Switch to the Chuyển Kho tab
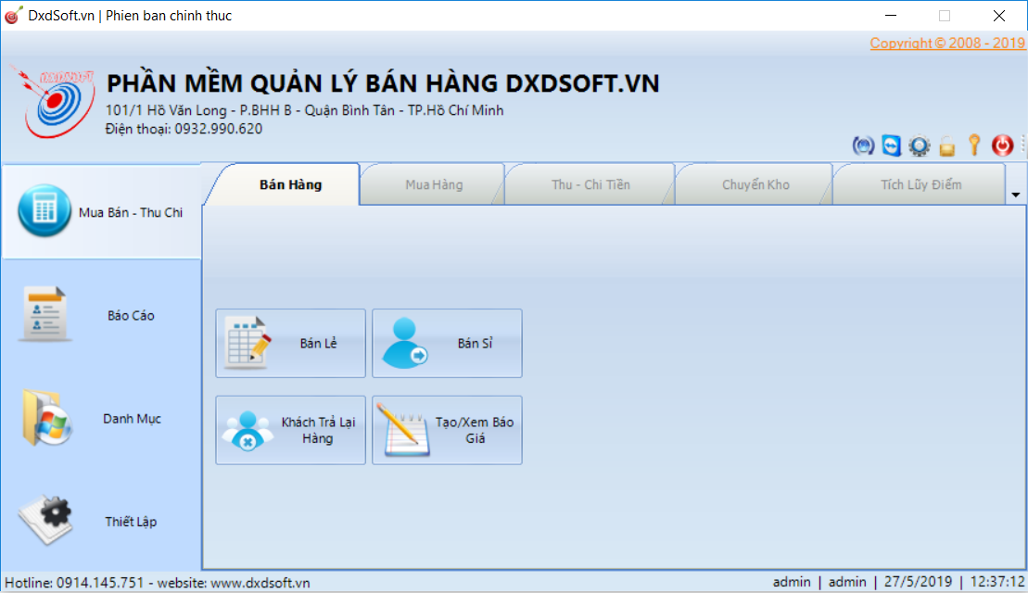Image resolution: width=1028 pixels, height=593 pixels. (755, 184)
